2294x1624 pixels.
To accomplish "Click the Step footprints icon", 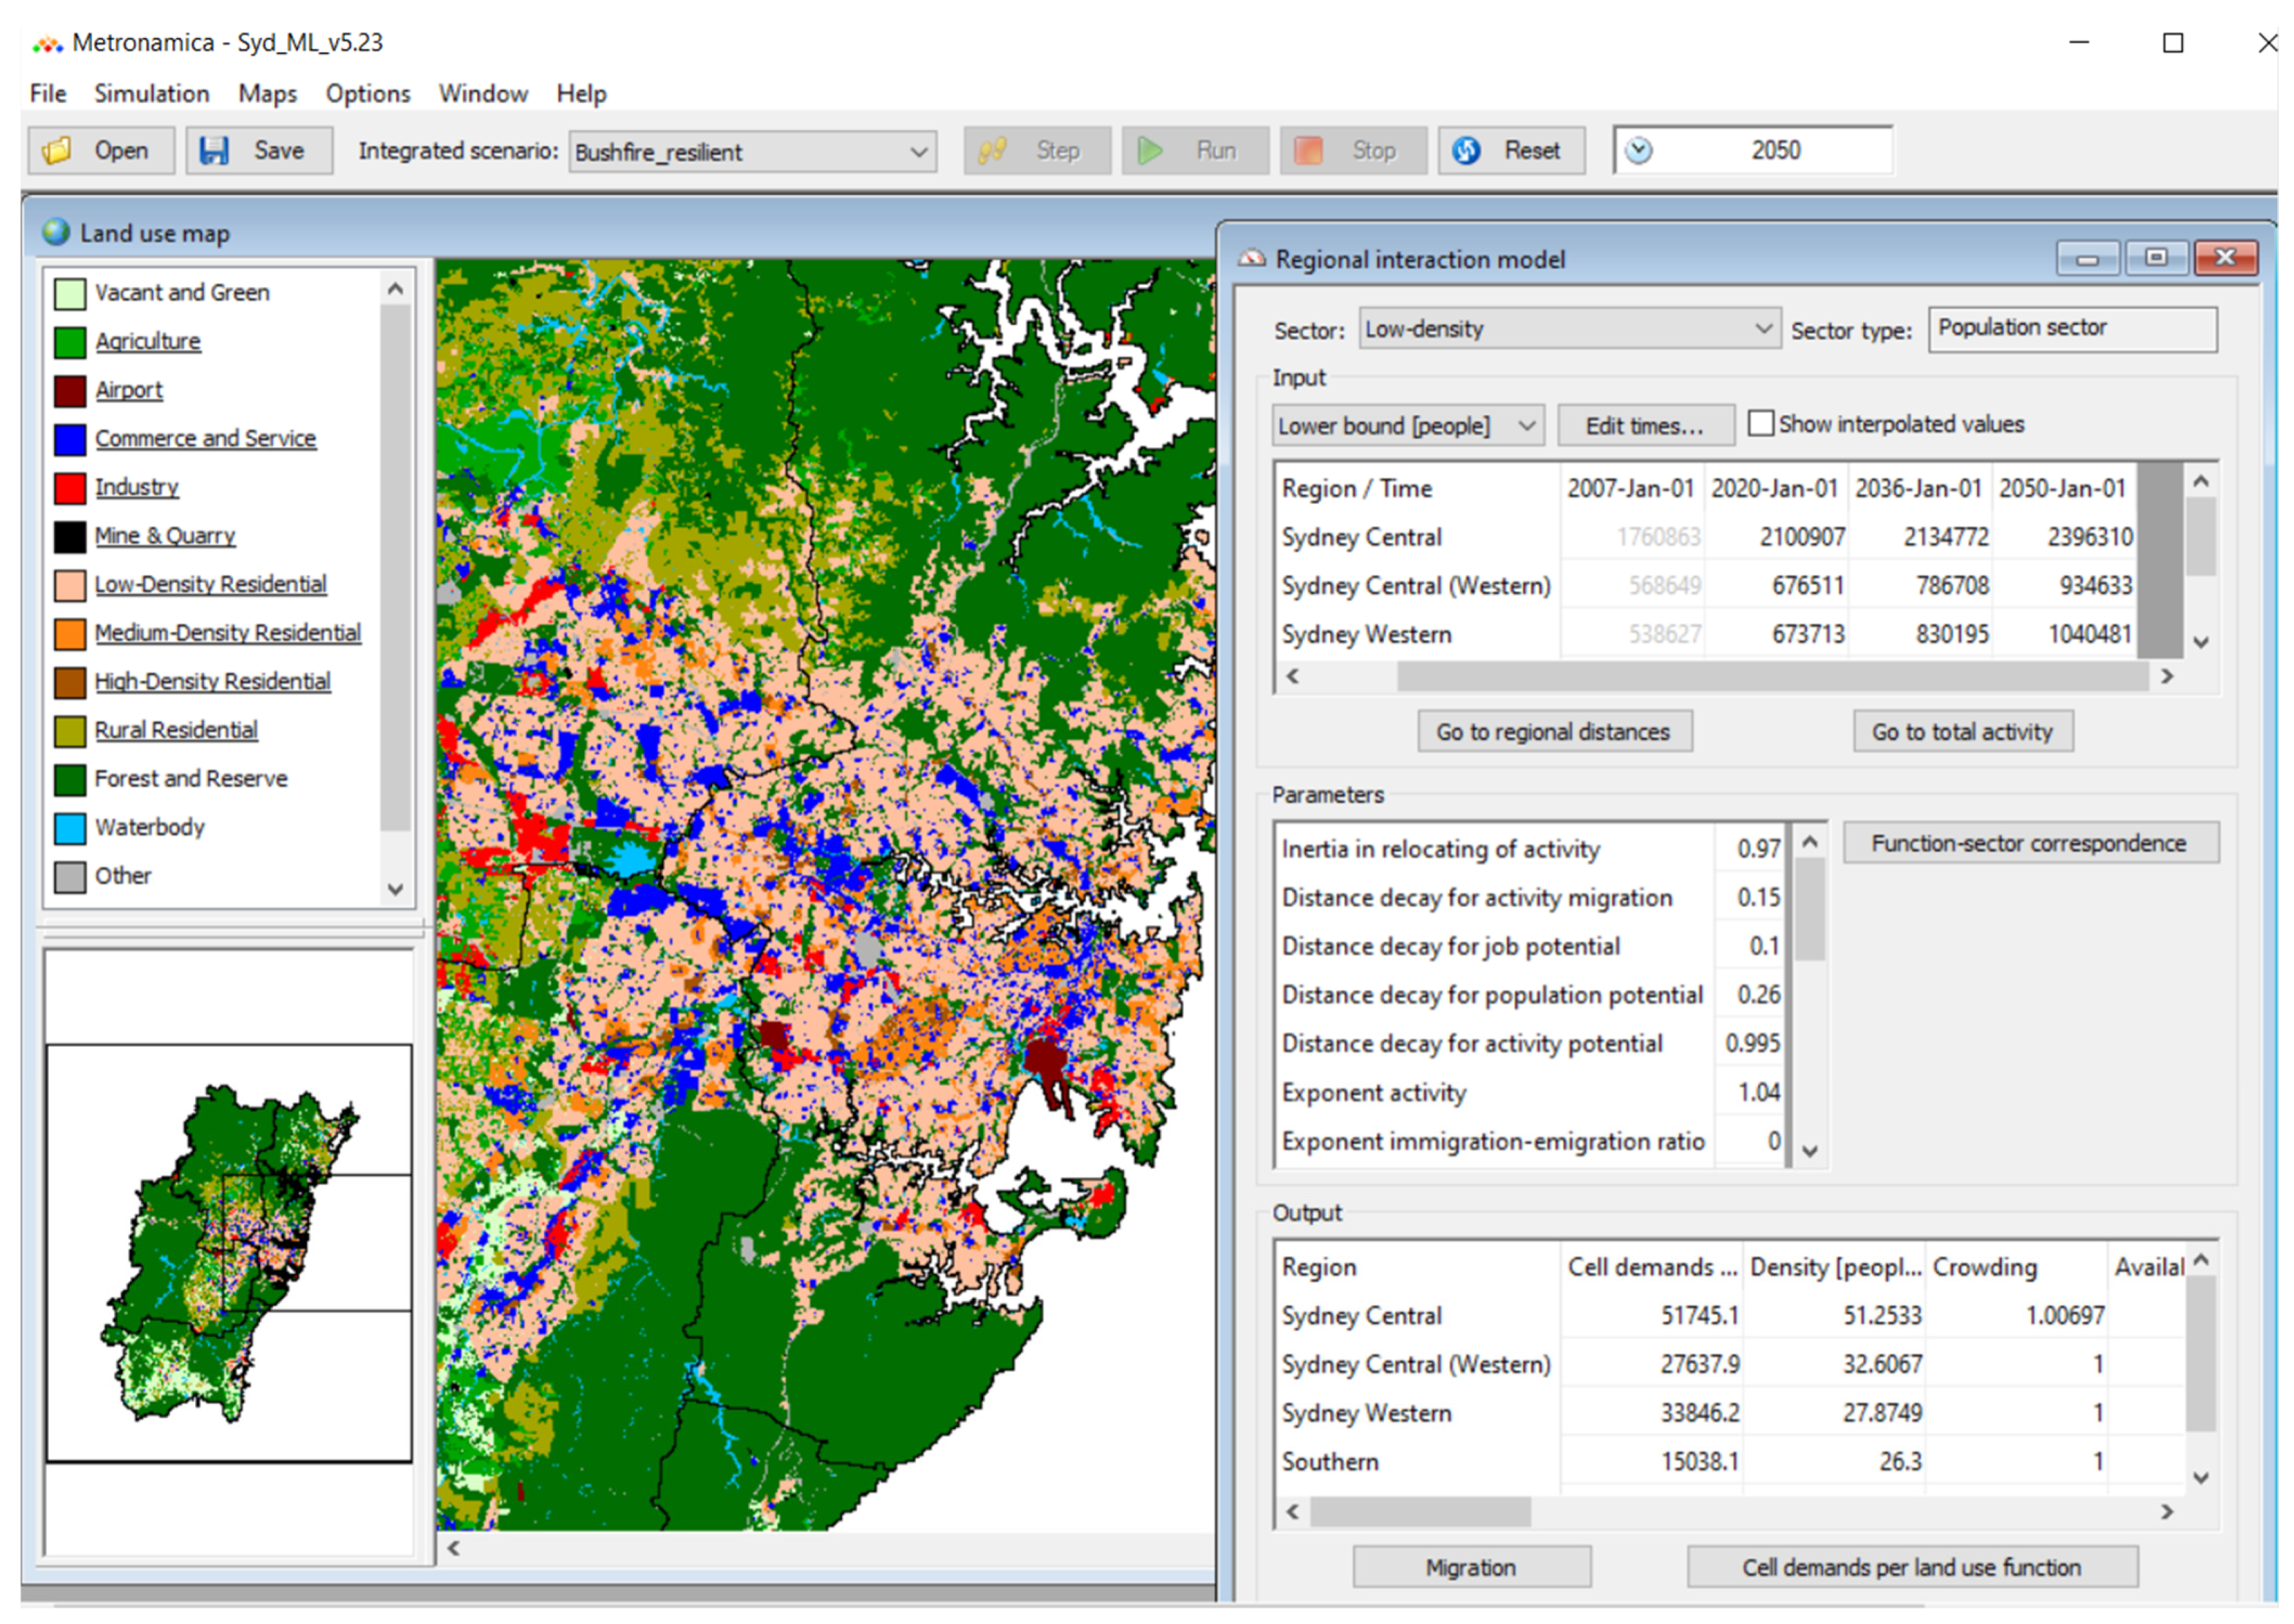I will 991,150.
